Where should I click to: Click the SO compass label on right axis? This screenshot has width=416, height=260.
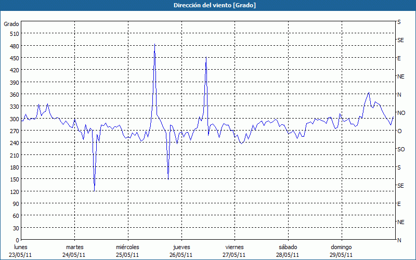[400, 149]
